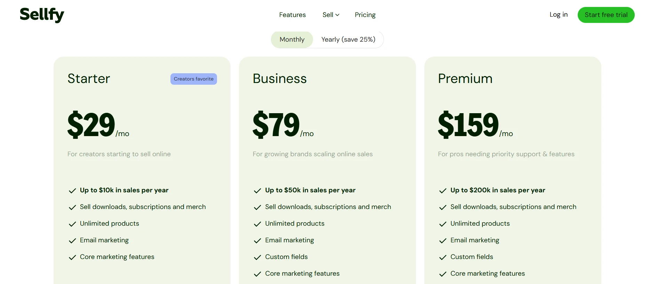Click the Creators favorite badge on Starter
657x284 pixels.
pos(193,79)
